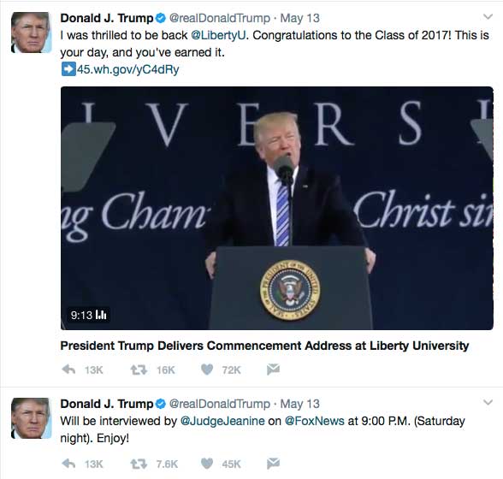The height and width of the screenshot is (479, 503).
Task: Reply to the Judge Jeanine interview tweet
Action: coord(68,464)
